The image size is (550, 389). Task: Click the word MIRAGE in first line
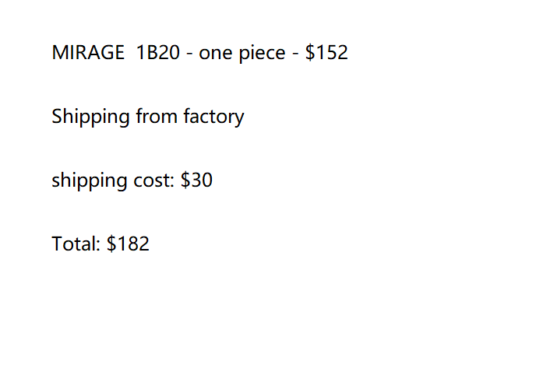(87, 53)
